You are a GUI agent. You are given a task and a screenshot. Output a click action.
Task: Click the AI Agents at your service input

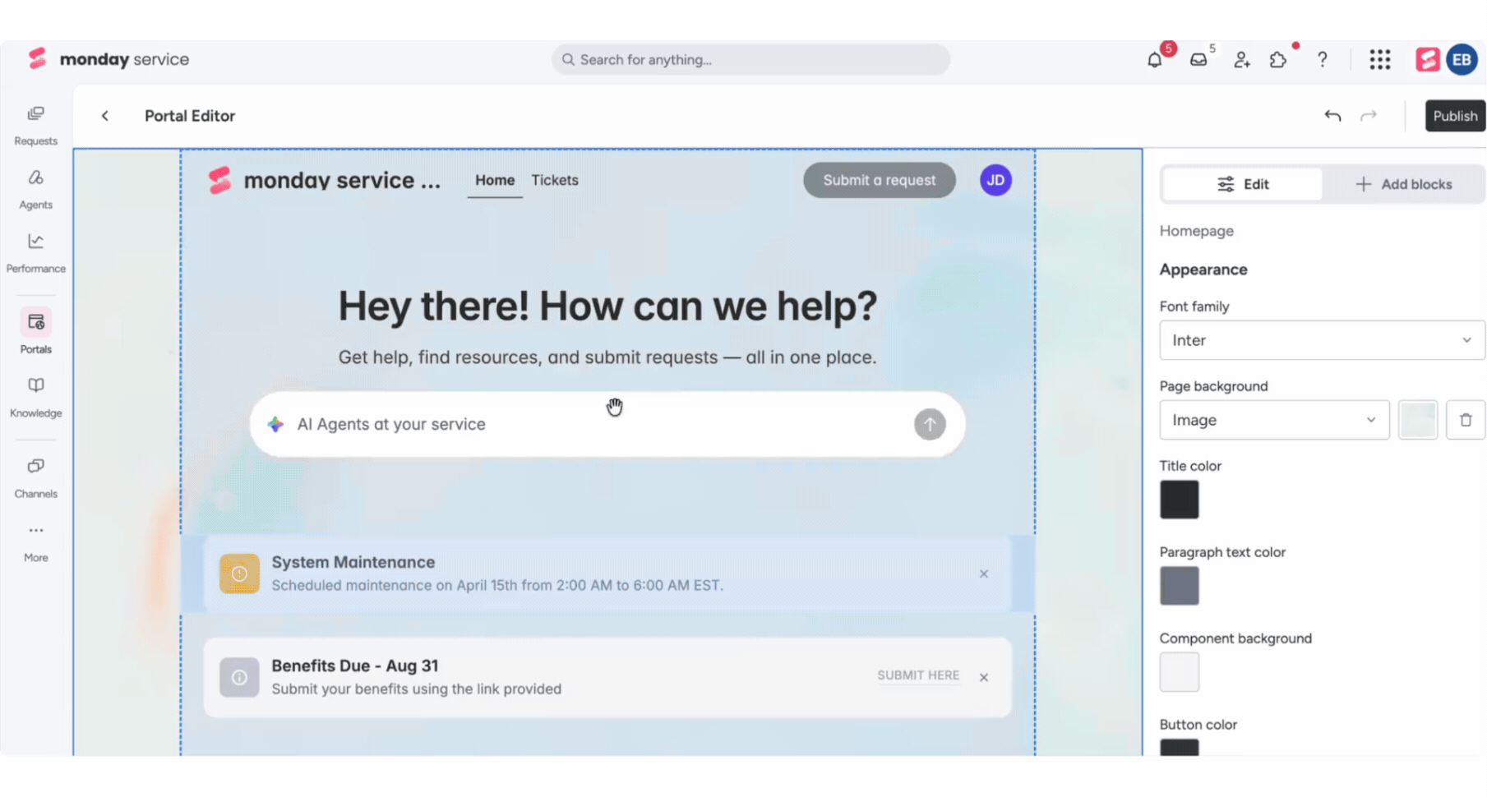[x=607, y=424]
